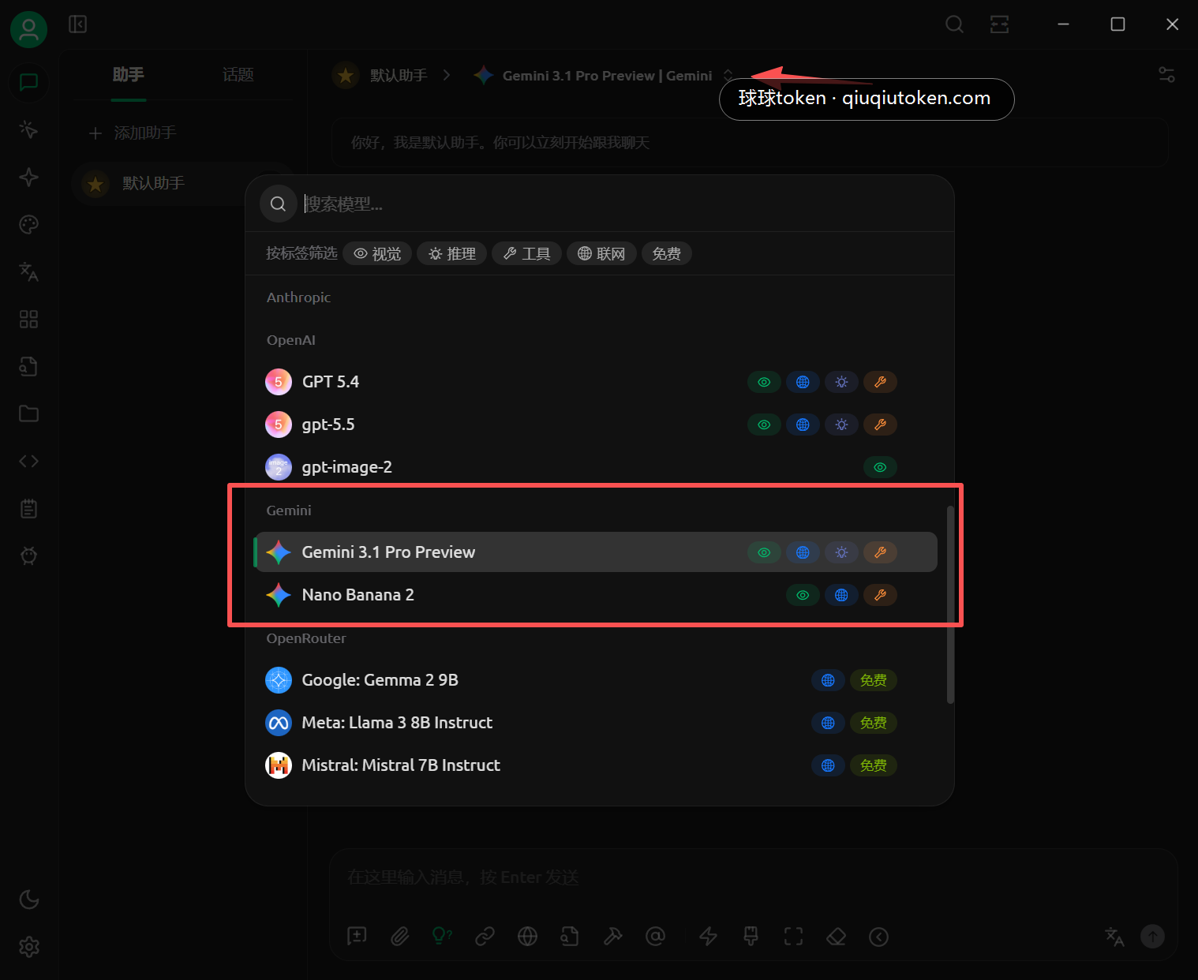Open the code tools sidebar icon
1198x980 pixels.
[x=29, y=461]
